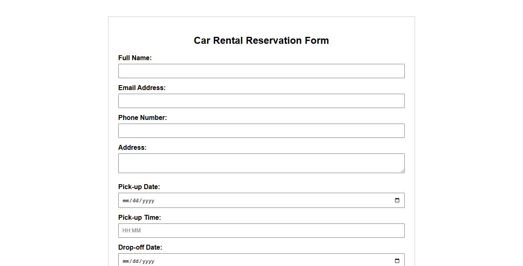Image resolution: width=523 pixels, height=266 pixels.
Task: Open the Drop-off Date calendar picker
Action: 396,261
